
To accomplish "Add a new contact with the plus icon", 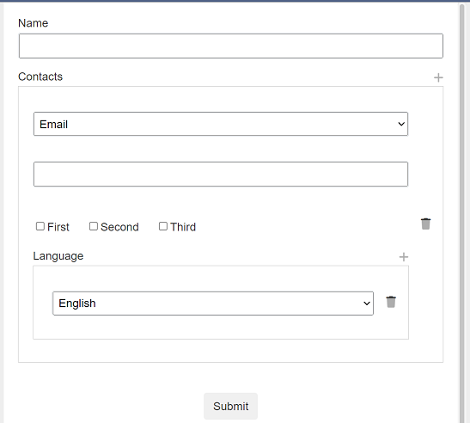I will click(x=438, y=77).
